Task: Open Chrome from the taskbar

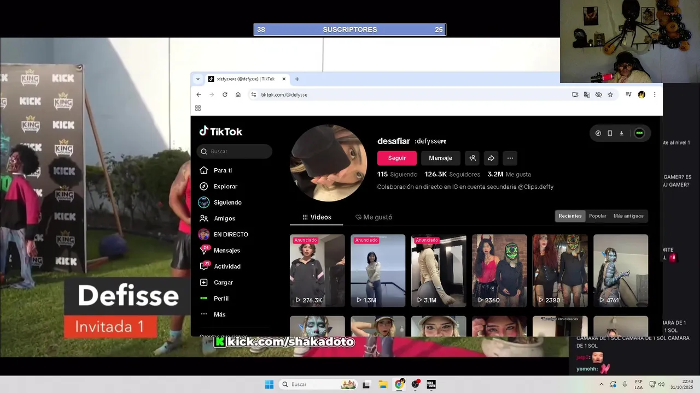Action: coord(399,384)
